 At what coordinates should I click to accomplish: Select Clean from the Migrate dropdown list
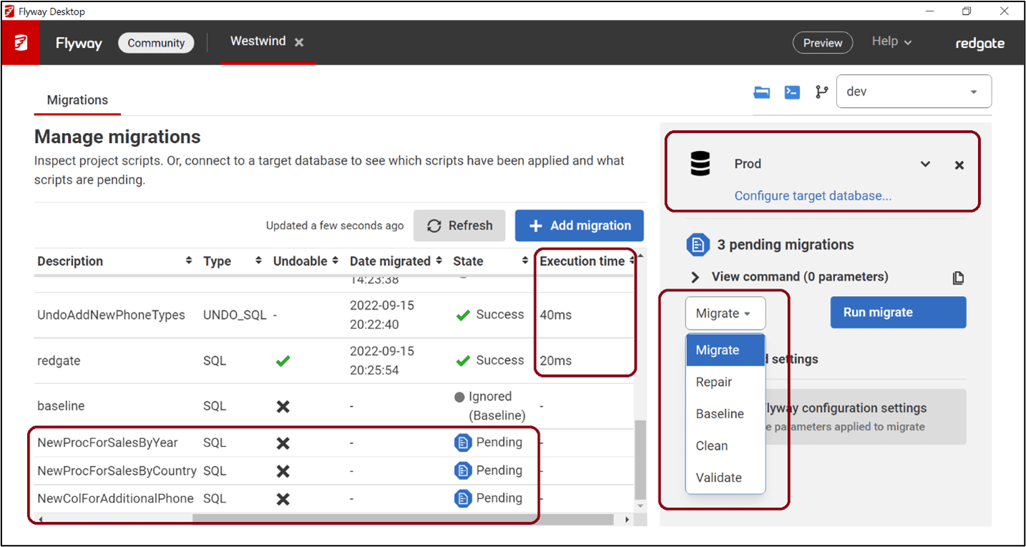[x=711, y=445]
